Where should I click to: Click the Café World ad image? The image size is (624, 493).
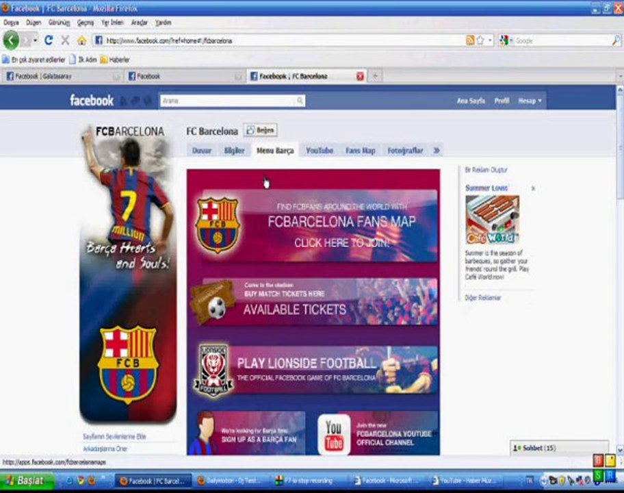tap(492, 220)
